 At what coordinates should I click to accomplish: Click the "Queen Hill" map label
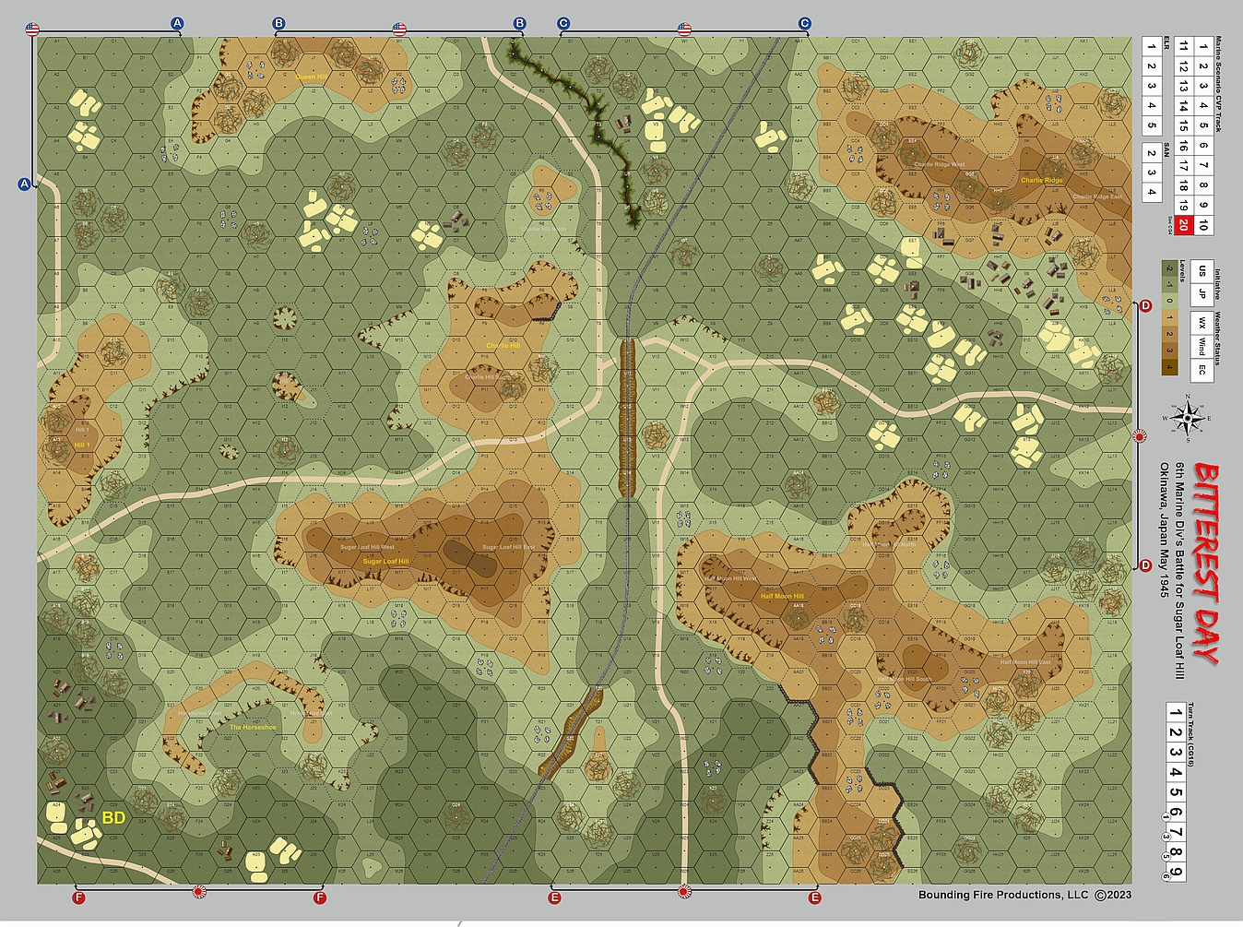pyautogui.click(x=312, y=77)
